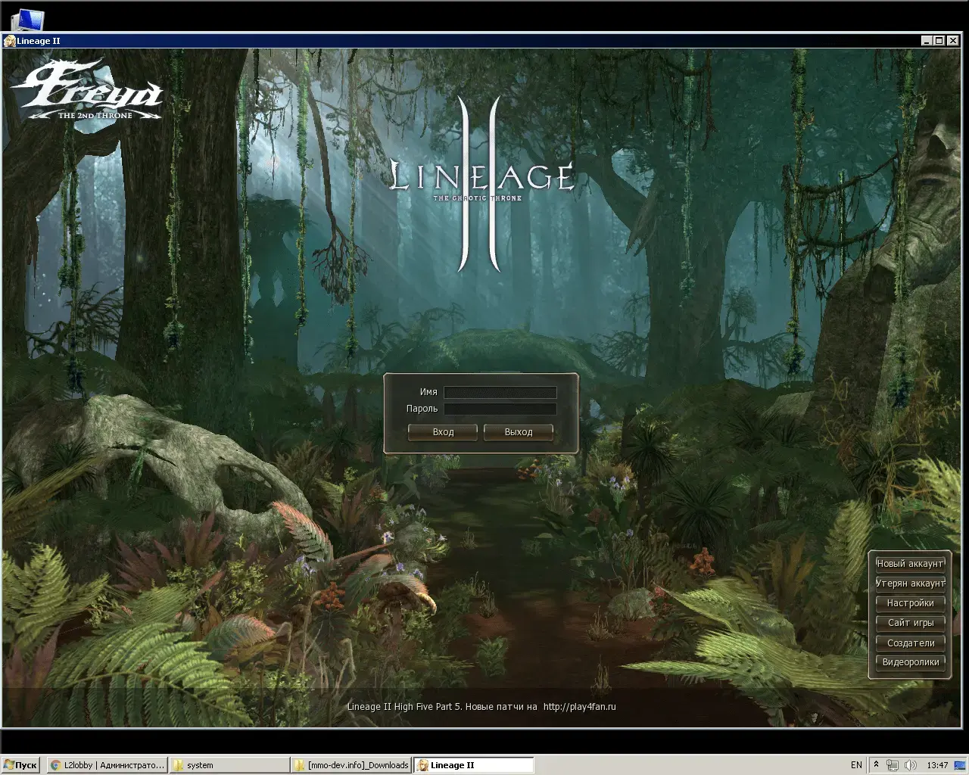
Task: Select the Lineage II taskbar item
Action: pyautogui.click(x=474, y=765)
